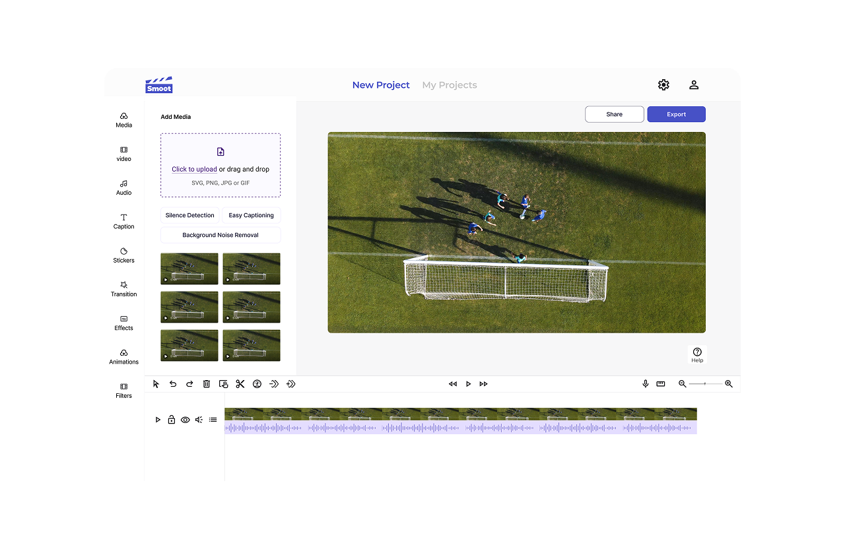This screenshot has height=549, width=845.
Task: Open the speed gauge tool
Action: pos(257,384)
